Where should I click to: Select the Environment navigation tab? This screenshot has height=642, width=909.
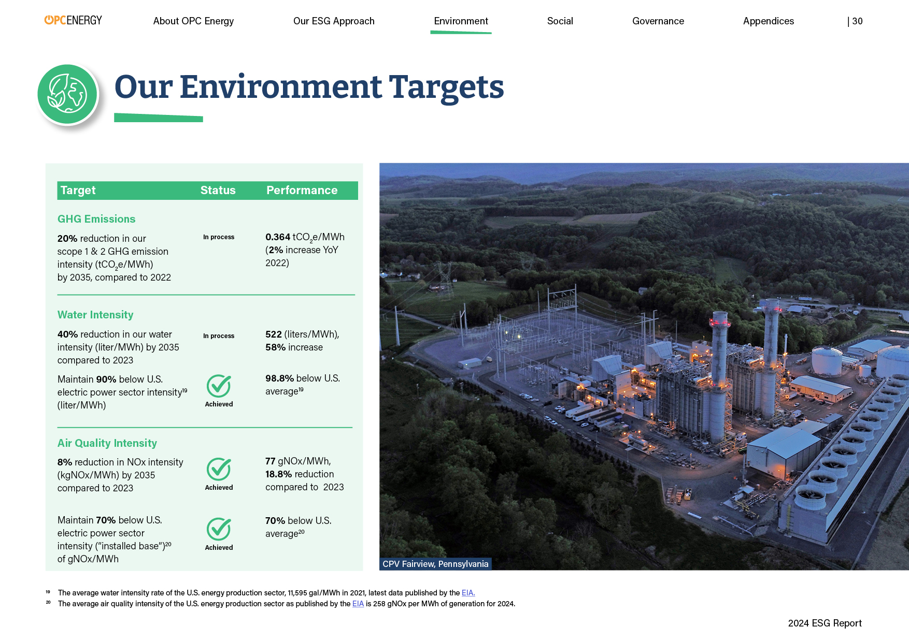(x=461, y=21)
